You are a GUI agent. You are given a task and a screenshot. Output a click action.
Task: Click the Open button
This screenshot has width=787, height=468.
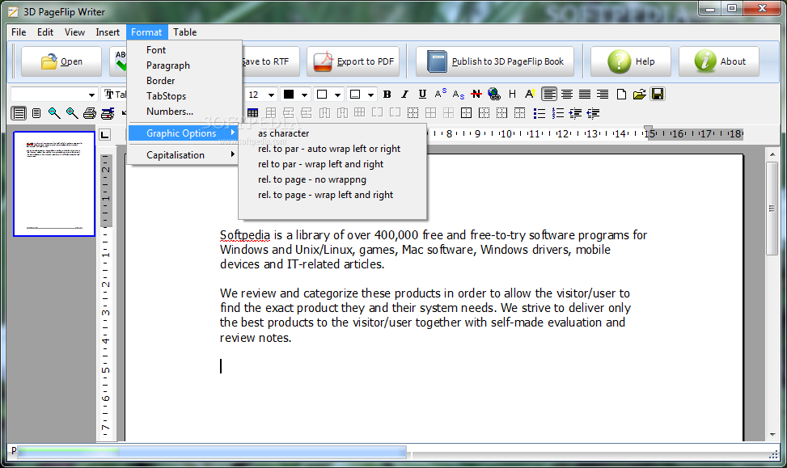click(x=61, y=61)
